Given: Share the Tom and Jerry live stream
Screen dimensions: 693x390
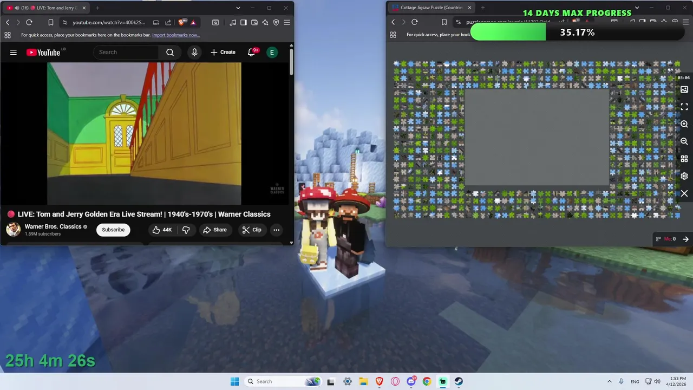Looking at the screenshot, I should 215,230.
